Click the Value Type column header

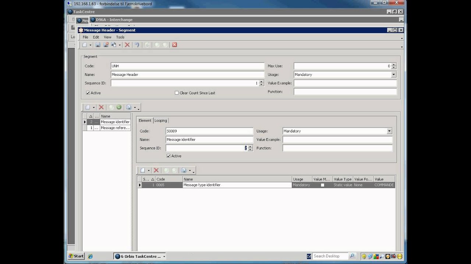point(343,179)
